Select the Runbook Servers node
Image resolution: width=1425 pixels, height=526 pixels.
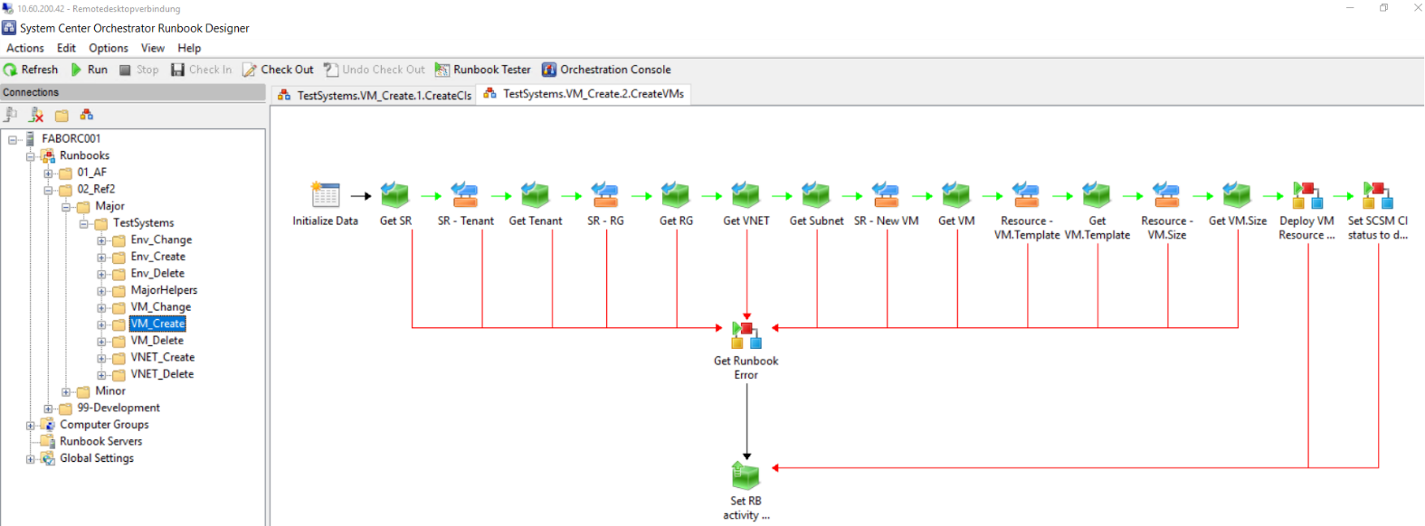click(x=100, y=441)
